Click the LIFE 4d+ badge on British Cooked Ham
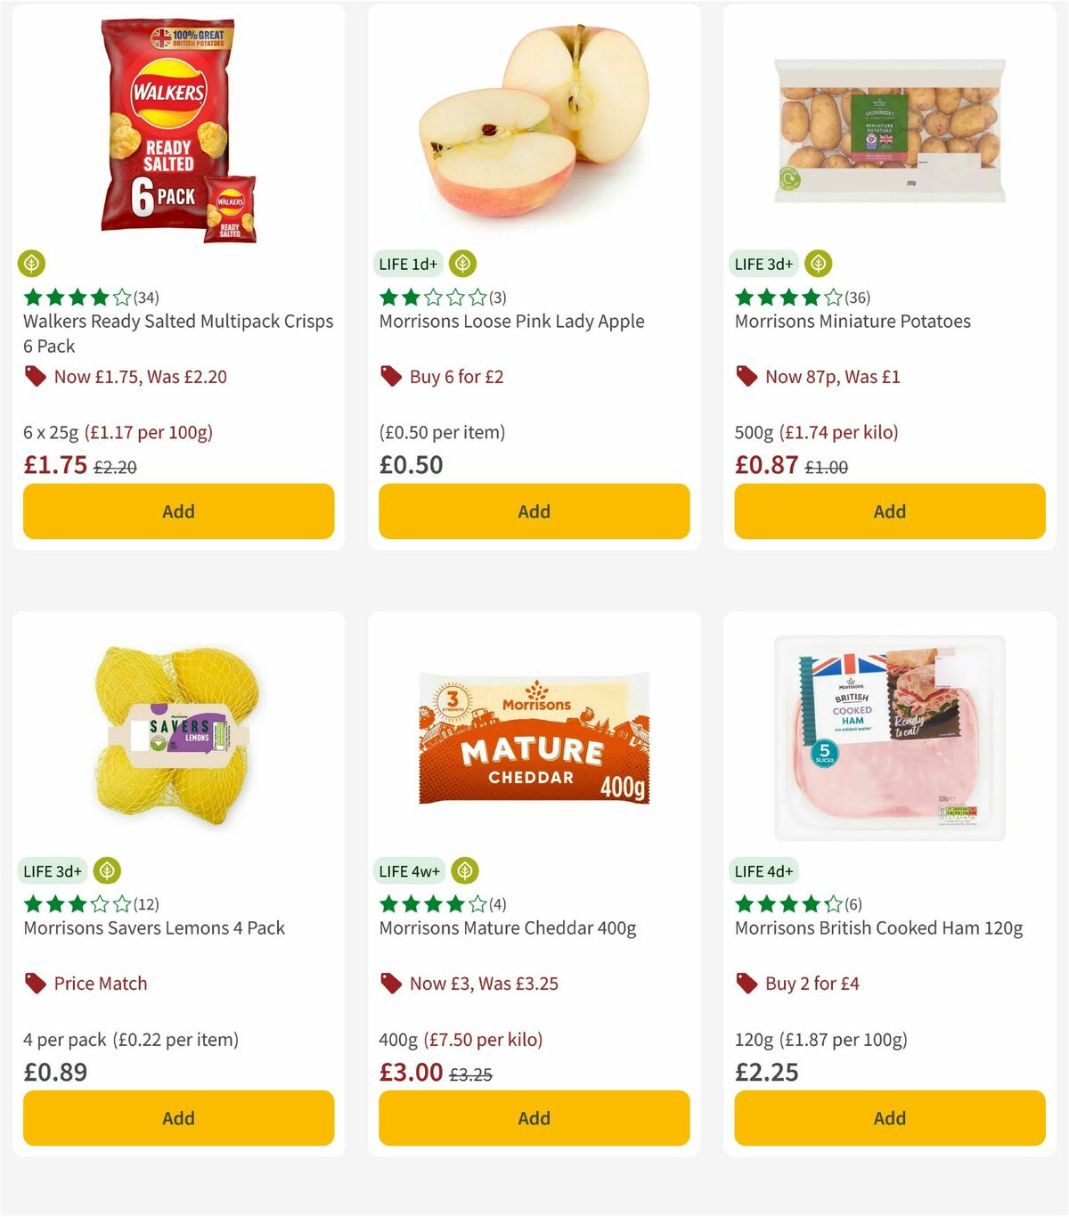Viewport: 1069px width, 1217px height. [765, 870]
